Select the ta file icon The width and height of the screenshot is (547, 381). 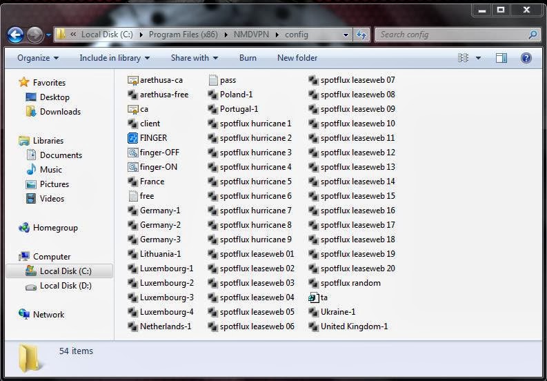(x=313, y=297)
